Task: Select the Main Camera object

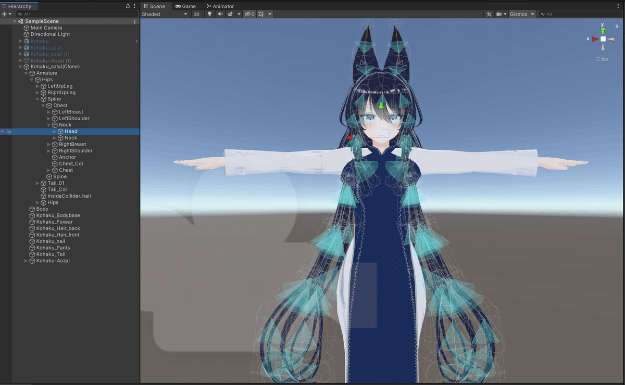Action: pyautogui.click(x=46, y=28)
